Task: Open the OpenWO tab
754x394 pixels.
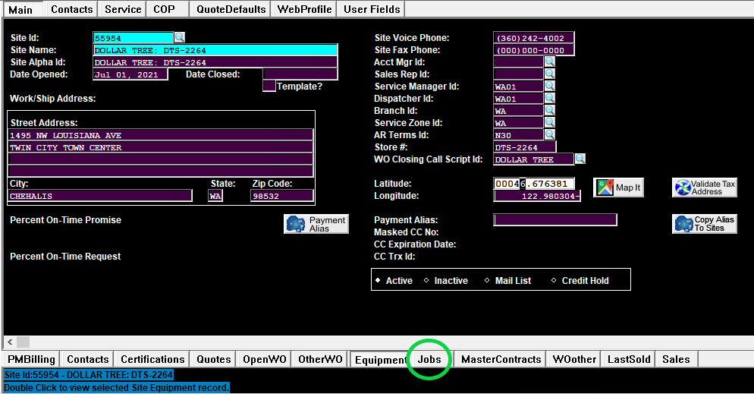Action: click(265, 359)
